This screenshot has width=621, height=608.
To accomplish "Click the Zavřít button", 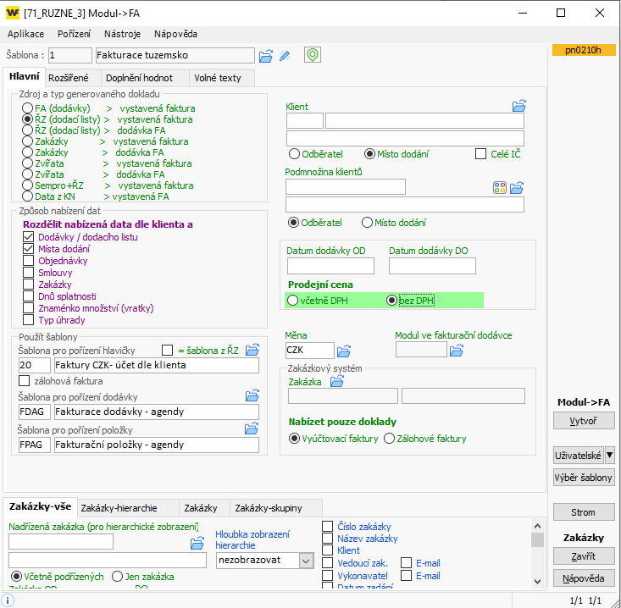I will pyautogui.click(x=584, y=556).
